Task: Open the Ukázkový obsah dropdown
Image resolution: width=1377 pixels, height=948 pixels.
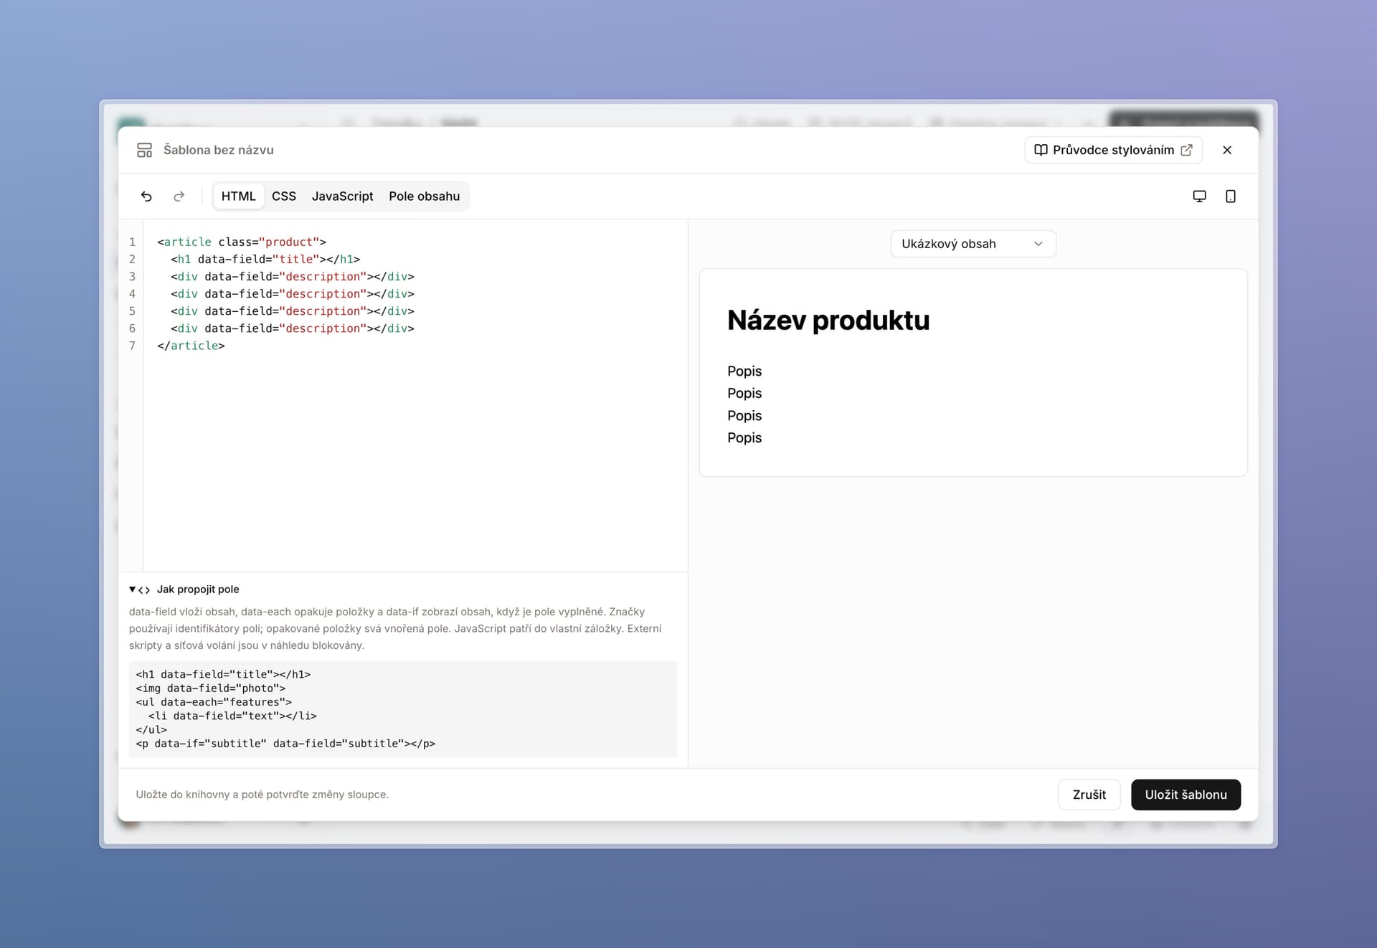Action: [973, 244]
